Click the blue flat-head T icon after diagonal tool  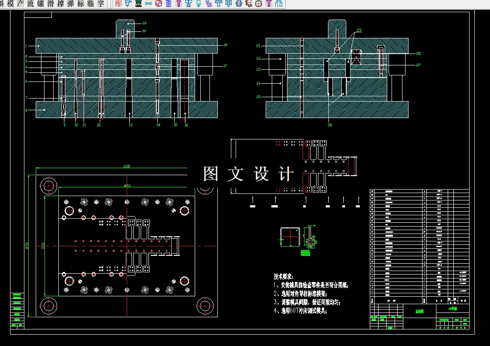point(219,4)
